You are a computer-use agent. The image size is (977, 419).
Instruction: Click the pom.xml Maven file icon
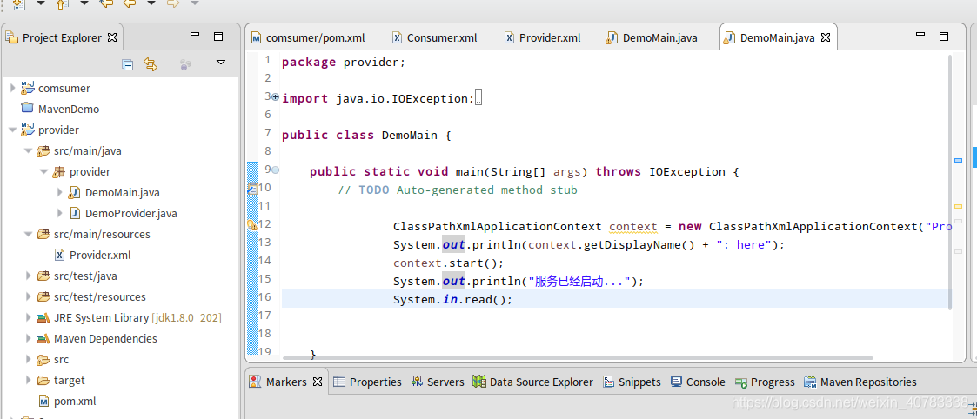pos(43,402)
